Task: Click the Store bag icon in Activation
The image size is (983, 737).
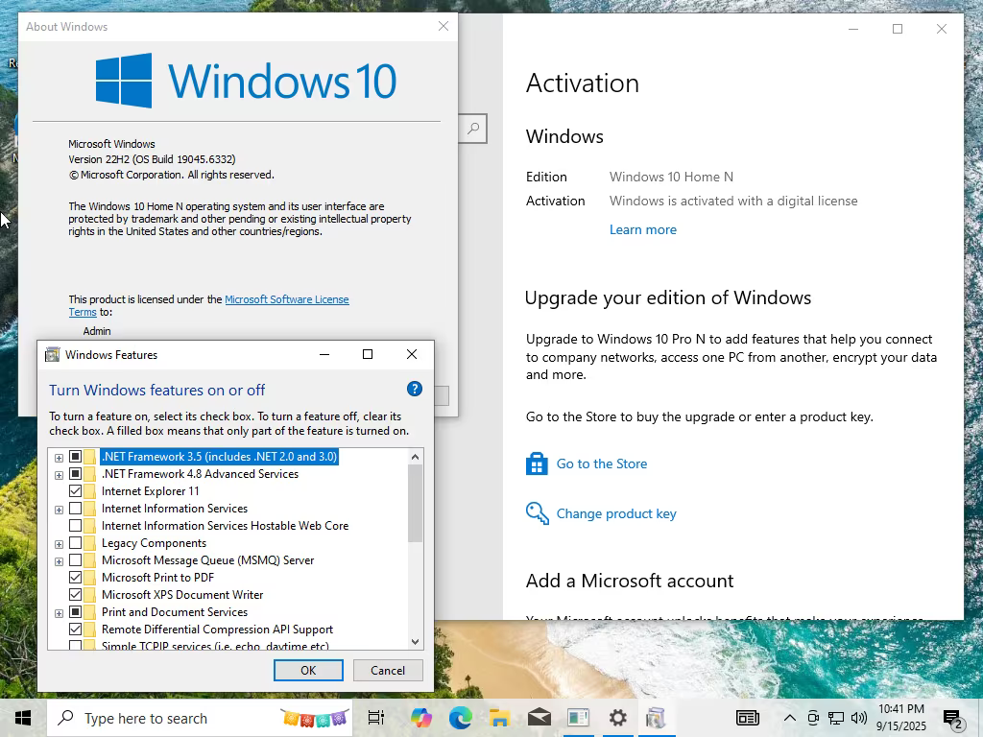Action: 537,464
